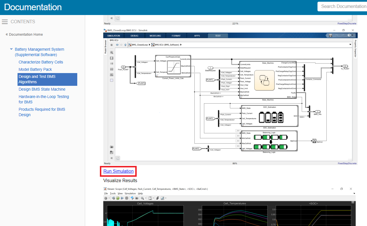367x226 pixels.
Task: Click the navigate-up arrow above the Simulink canvas
Action: pyautogui.click(x=125, y=44)
